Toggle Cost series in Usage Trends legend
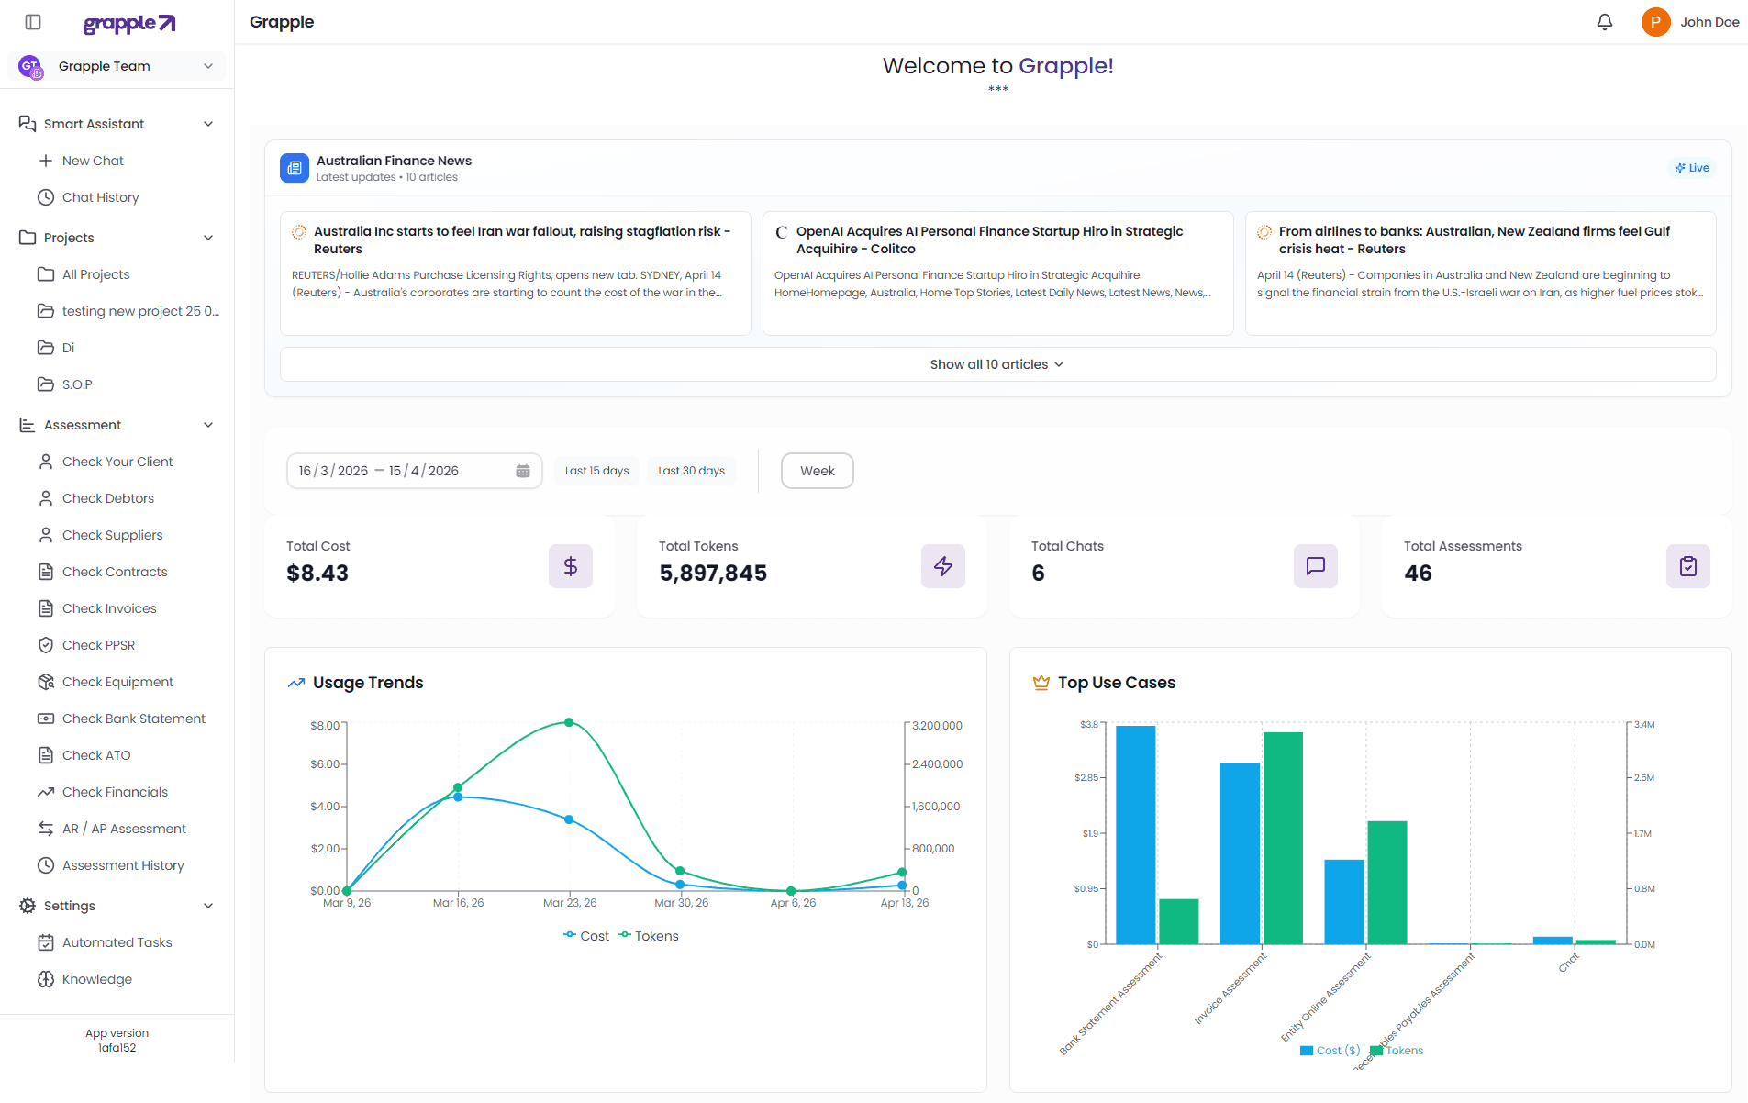 pos(586,936)
